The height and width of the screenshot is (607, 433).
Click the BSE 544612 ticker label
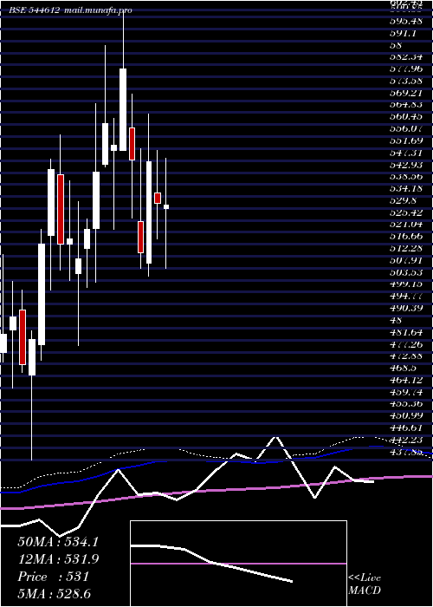[x=34, y=10]
